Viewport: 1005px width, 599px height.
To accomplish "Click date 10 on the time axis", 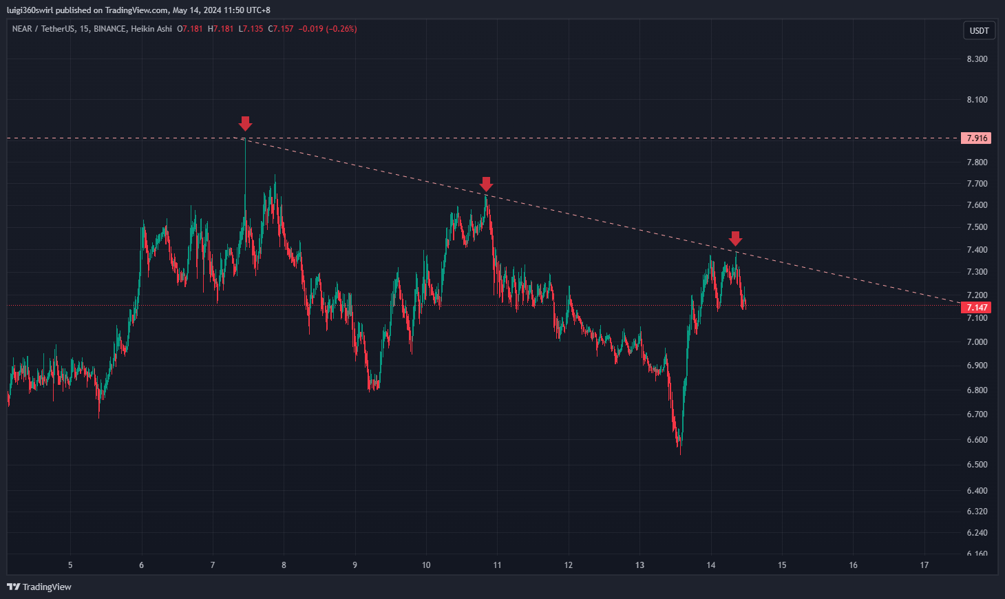I will [x=426, y=565].
